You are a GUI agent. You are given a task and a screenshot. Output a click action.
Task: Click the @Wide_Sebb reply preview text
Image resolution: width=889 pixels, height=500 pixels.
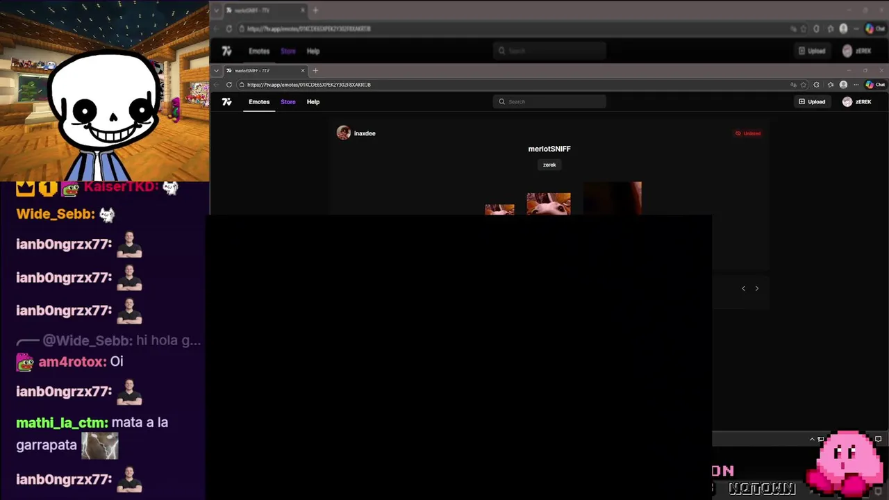point(122,341)
